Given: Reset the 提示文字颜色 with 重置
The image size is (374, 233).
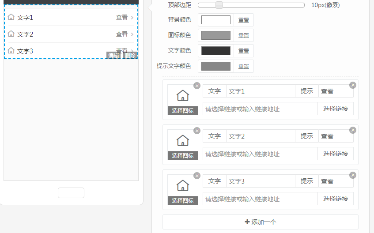Looking at the screenshot, I should pos(244,66).
